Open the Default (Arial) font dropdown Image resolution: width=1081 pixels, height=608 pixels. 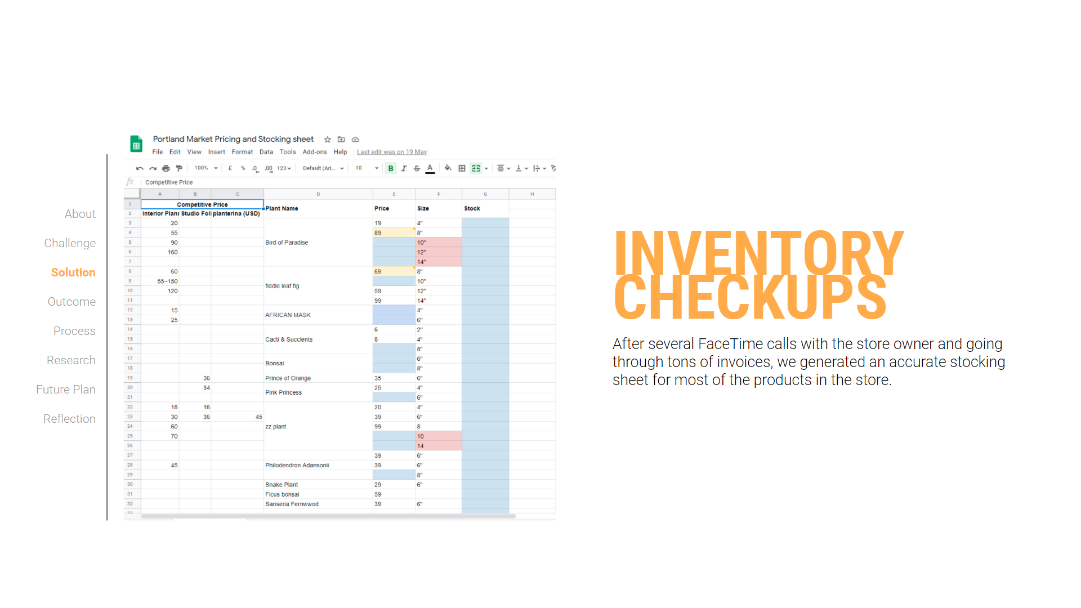tap(323, 168)
